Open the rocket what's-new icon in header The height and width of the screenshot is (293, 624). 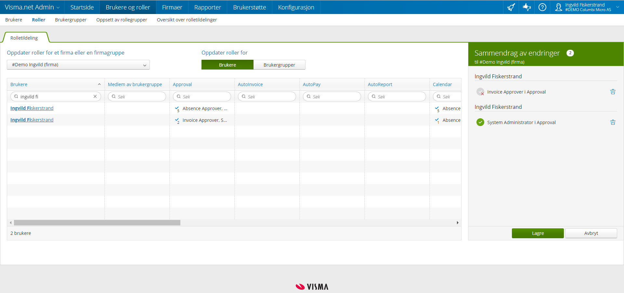(x=511, y=7)
